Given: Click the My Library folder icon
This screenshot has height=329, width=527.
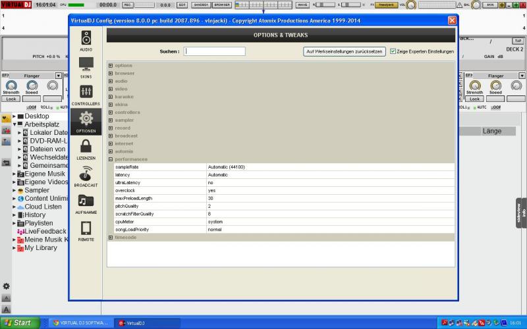Looking at the screenshot, I should [20, 248].
